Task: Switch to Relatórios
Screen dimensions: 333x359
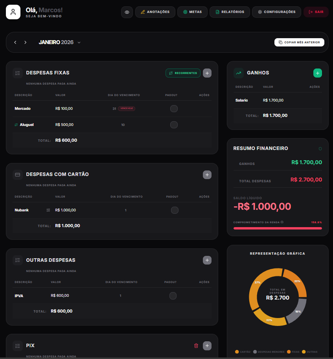Action: [x=230, y=12]
